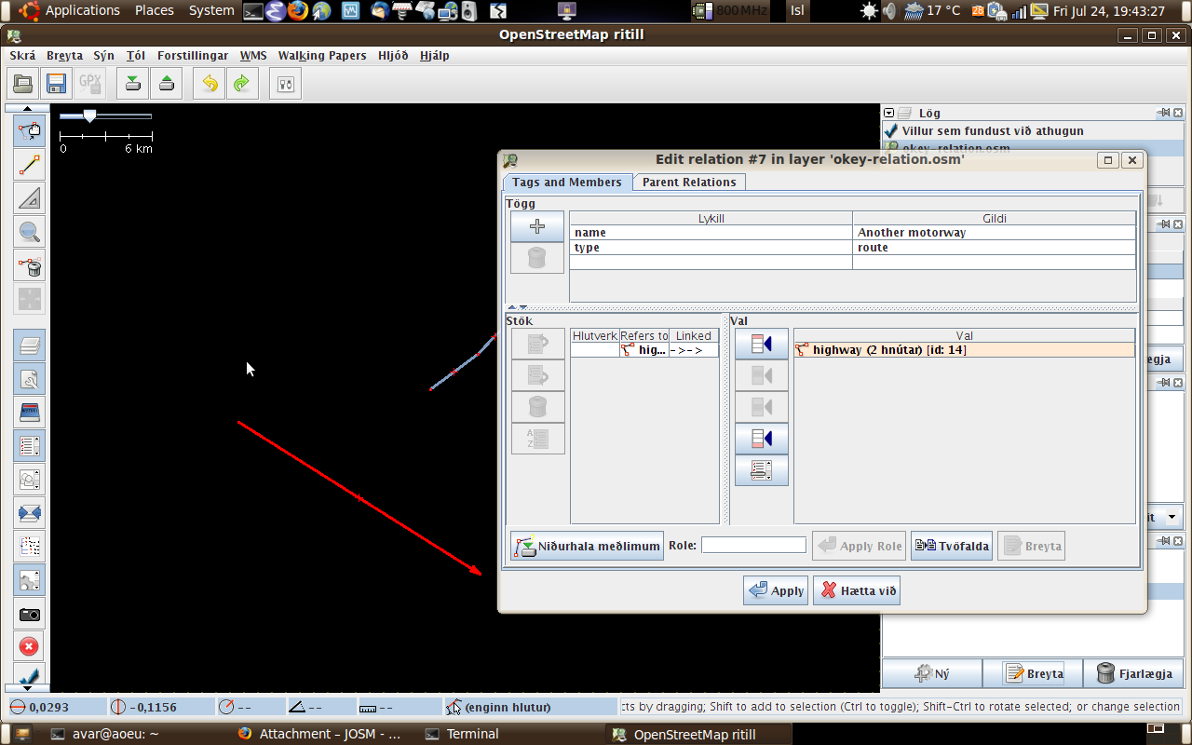Click the Save file toolbar icon
This screenshot has height=745, width=1192.
tap(55, 84)
